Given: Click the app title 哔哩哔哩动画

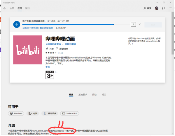Looking at the screenshot, I should click(x=60, y=39).
